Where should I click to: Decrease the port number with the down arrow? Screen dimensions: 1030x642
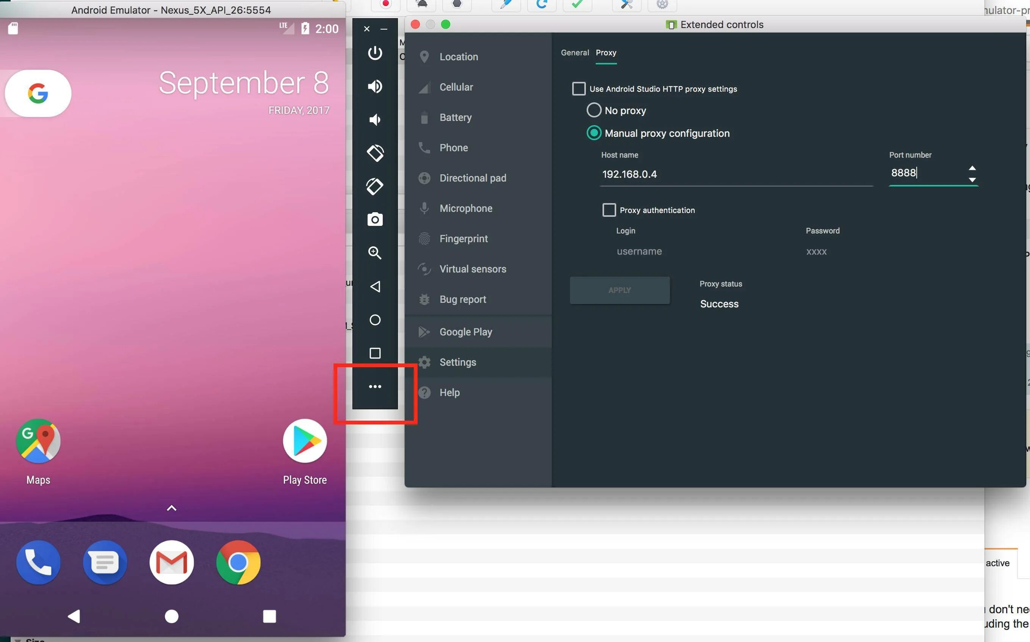coord(972,180)
